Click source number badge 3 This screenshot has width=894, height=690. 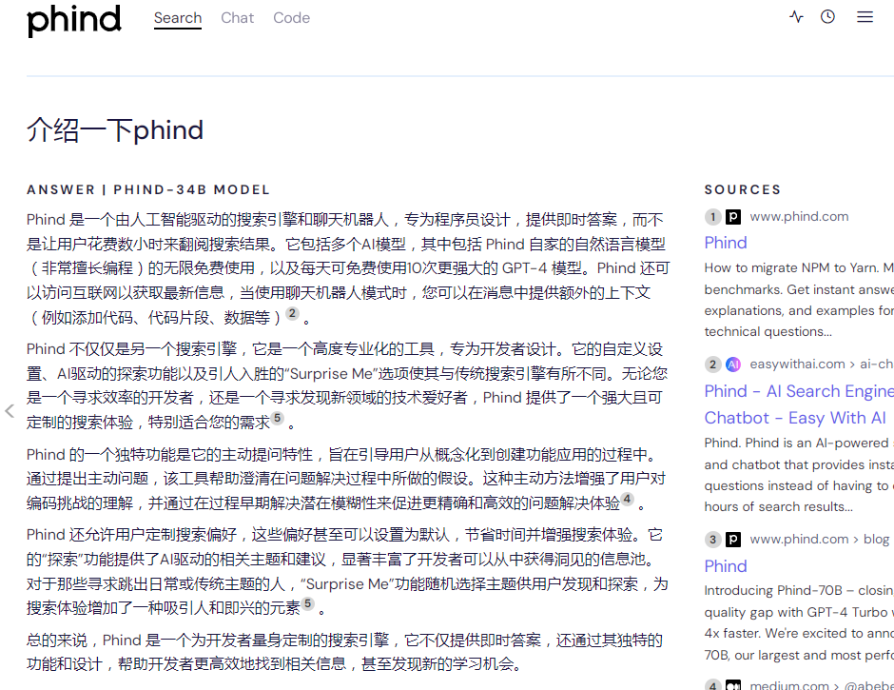coord(712,540)
